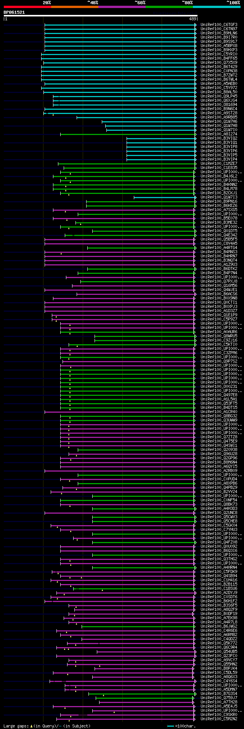Open hit UniRef100_Q7PXJ8
The width and height of the screenshot is (244, 729).
(219, 281)
